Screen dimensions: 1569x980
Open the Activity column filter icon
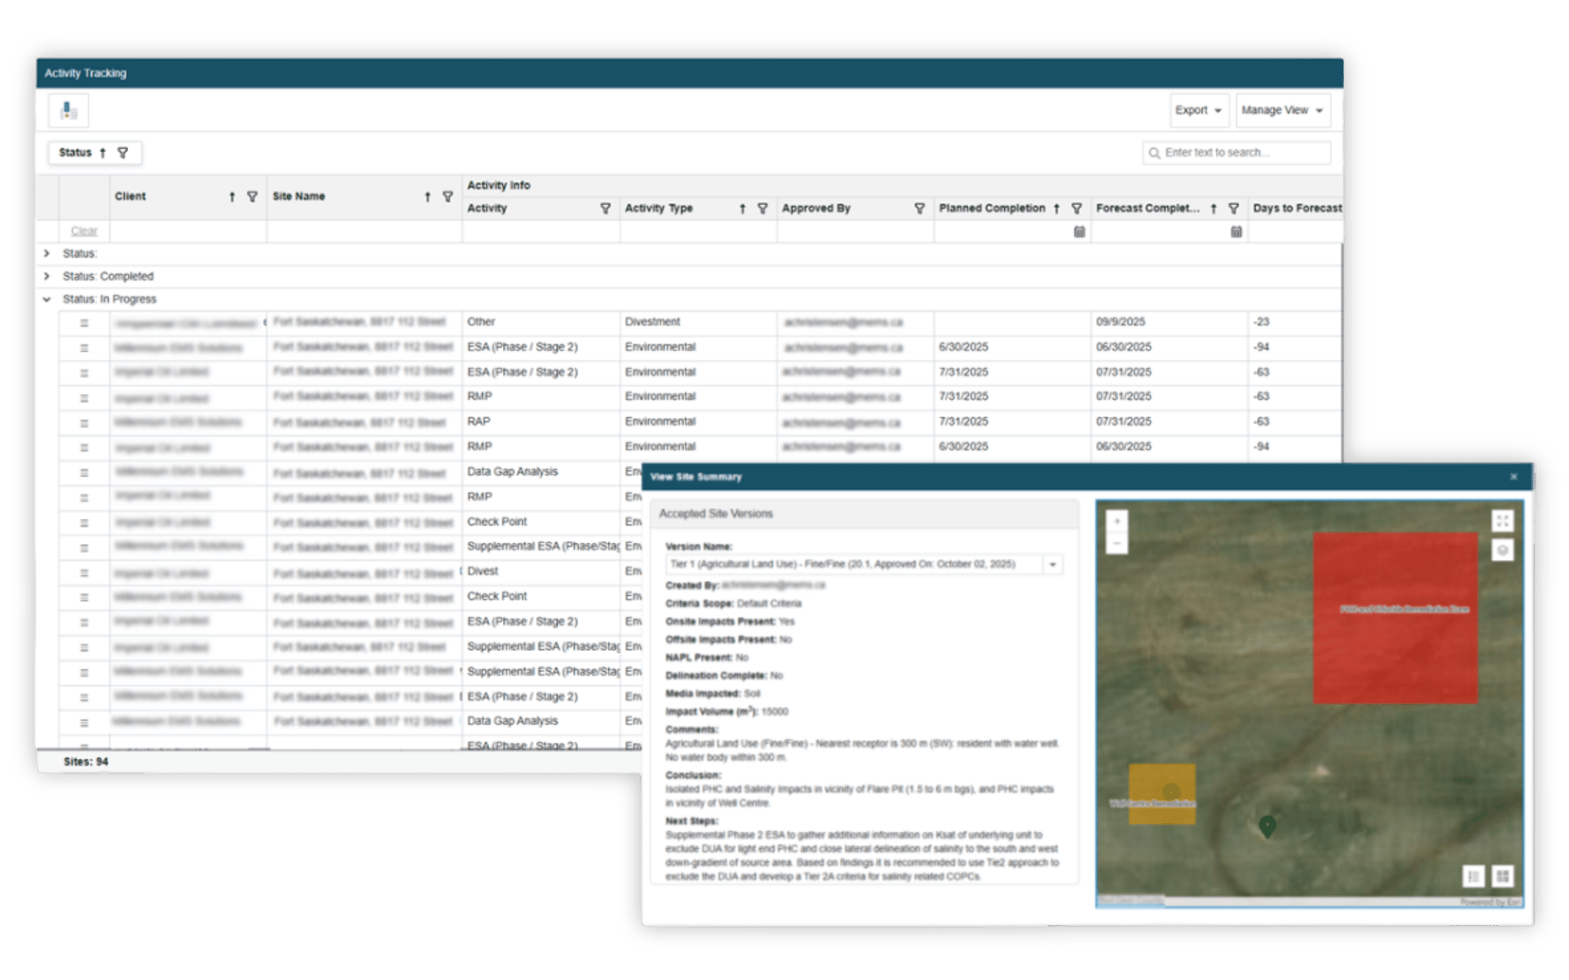click(605, 209)
